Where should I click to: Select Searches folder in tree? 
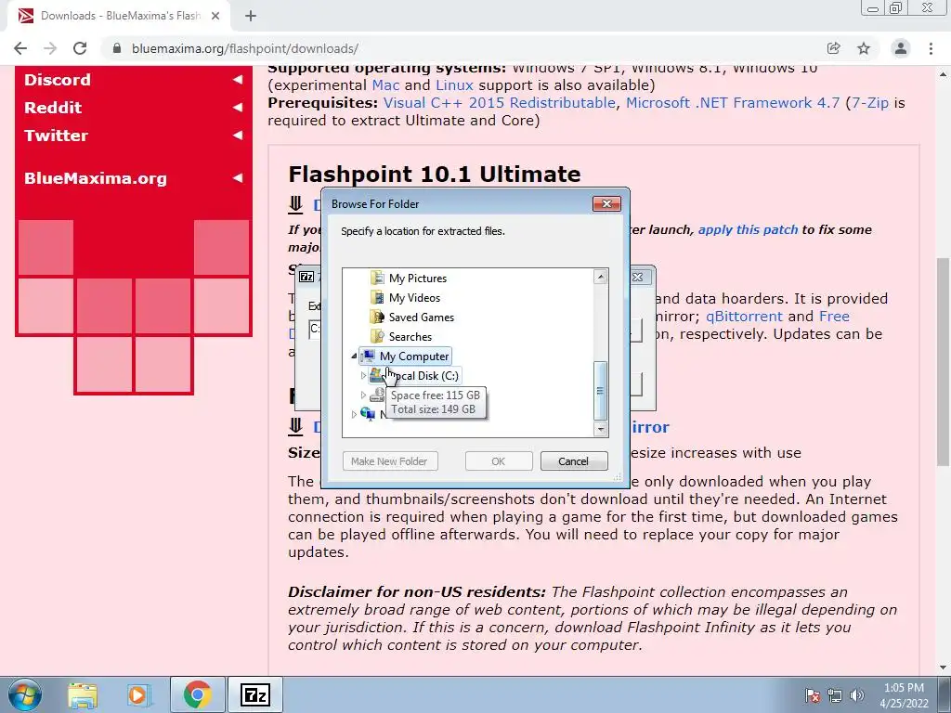[x=410, y=336]
